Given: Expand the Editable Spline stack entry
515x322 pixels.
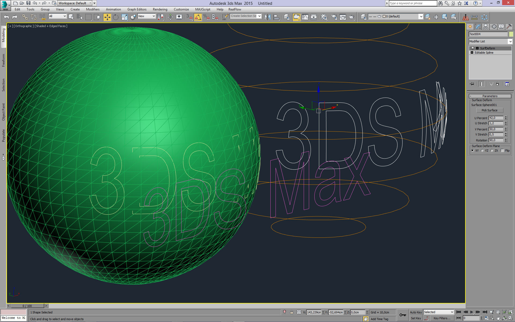Looking at the screenshot, I should click(x=472, y=53).
